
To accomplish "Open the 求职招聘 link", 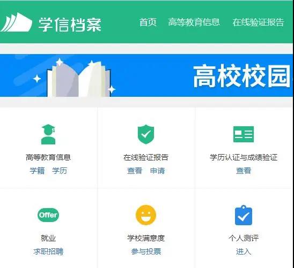I will tap(48, 251).
